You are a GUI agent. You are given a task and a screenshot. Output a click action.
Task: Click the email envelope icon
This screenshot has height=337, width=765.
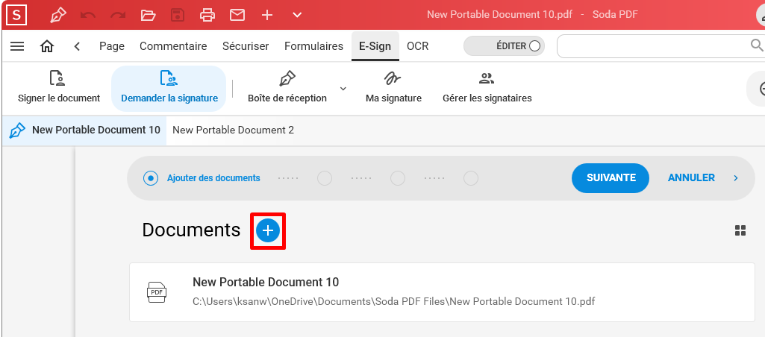[x=237, y=15]
